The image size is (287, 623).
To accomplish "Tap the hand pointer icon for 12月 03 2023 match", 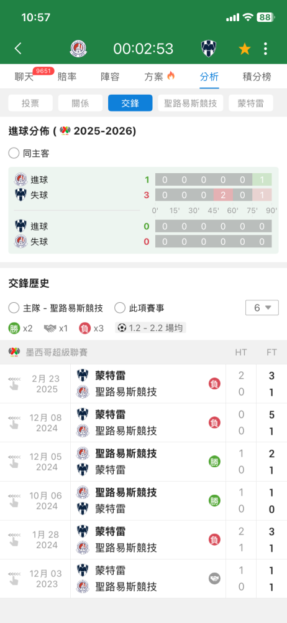I will point(14,579).
